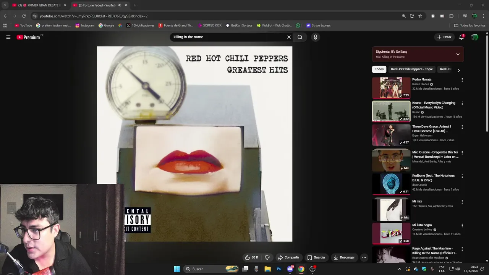Save the video with Guardar
Screen dimensions: 489x275
pyautogui.click(x=316, y=257)
